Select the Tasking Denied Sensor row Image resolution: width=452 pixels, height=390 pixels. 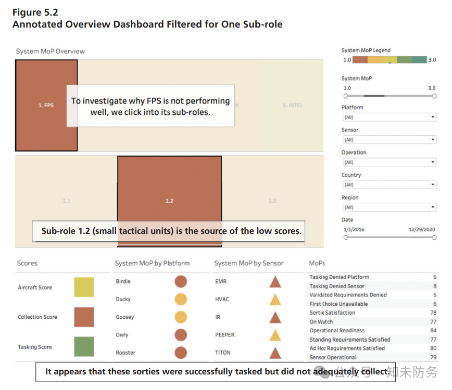coord(373,286)
